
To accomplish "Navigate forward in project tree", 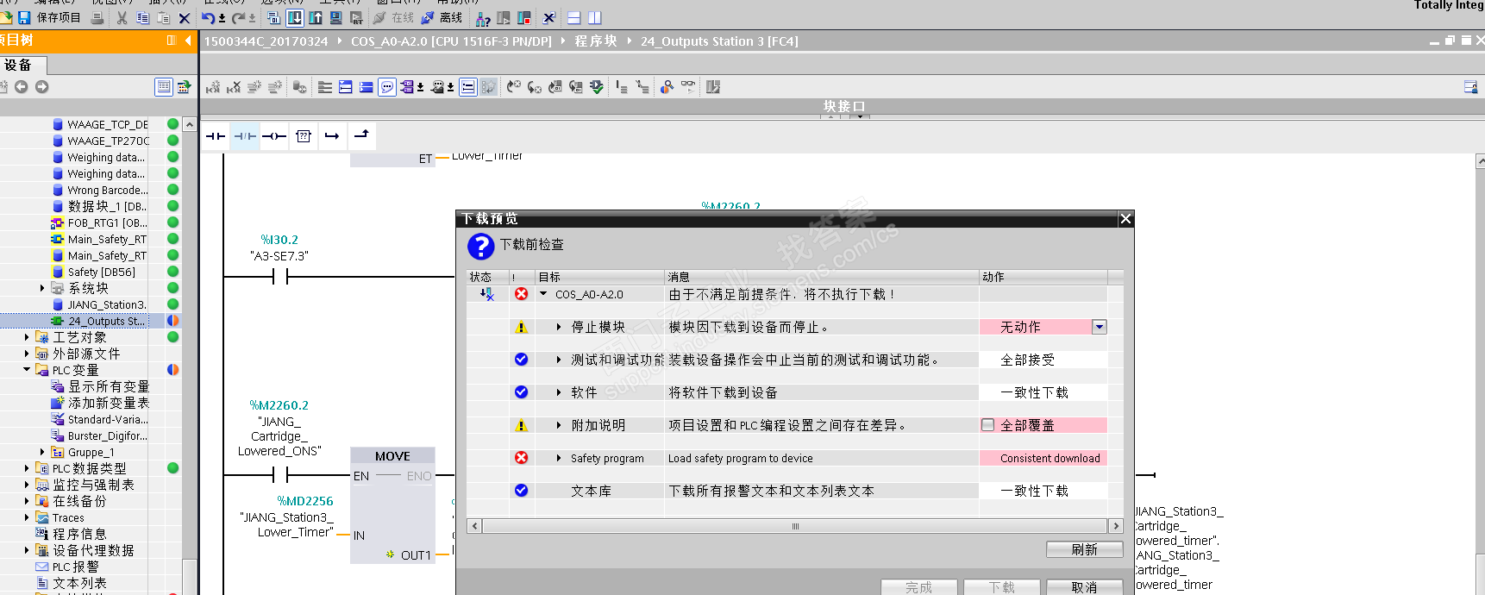I will (x=41, y=87).
